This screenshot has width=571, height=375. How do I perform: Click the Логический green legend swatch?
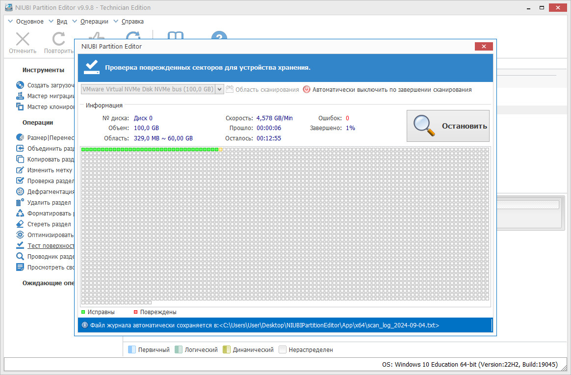tap(179, 349)
